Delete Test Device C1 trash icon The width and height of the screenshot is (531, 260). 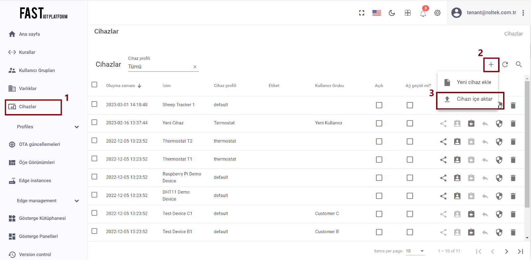(x=513, y=214)
